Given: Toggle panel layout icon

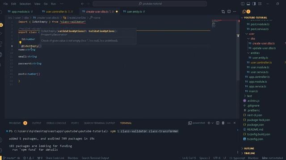Looking at the screenshot, I should [x=248, y=4].
